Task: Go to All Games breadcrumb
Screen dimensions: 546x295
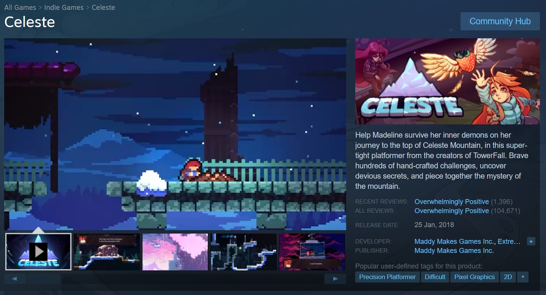Action: click(20, 8)
